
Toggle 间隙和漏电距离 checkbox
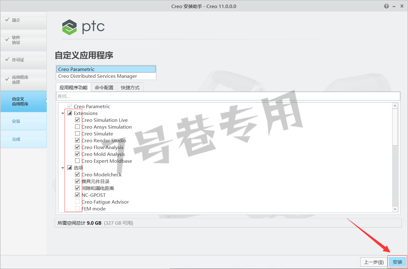point(78,188)
